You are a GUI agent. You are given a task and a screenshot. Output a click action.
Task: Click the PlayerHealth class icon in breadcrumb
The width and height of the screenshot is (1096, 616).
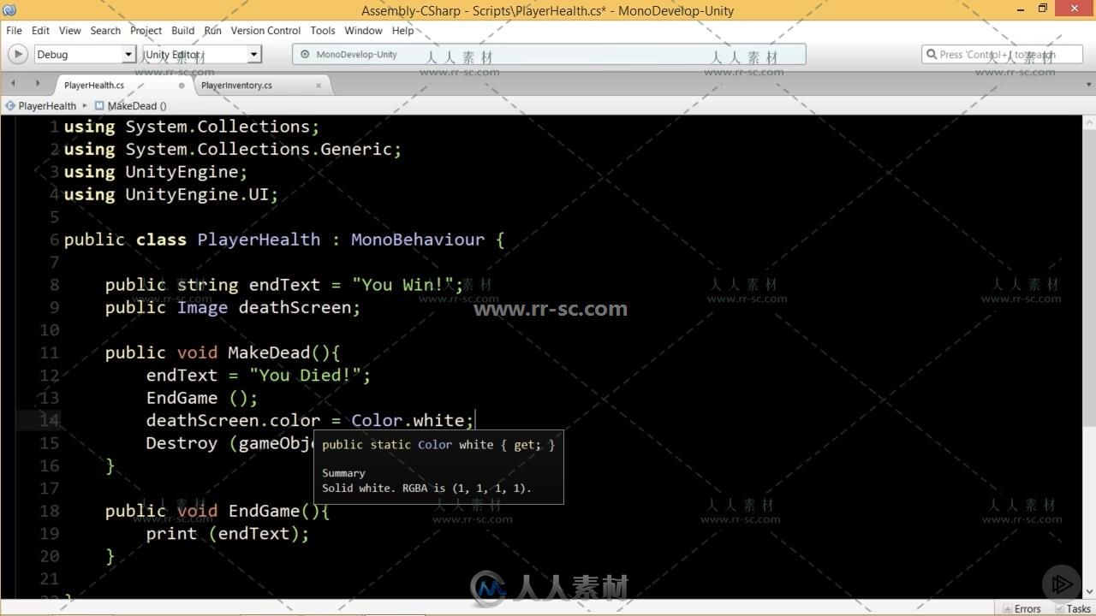pyautogui.click(x=10, y=106)
